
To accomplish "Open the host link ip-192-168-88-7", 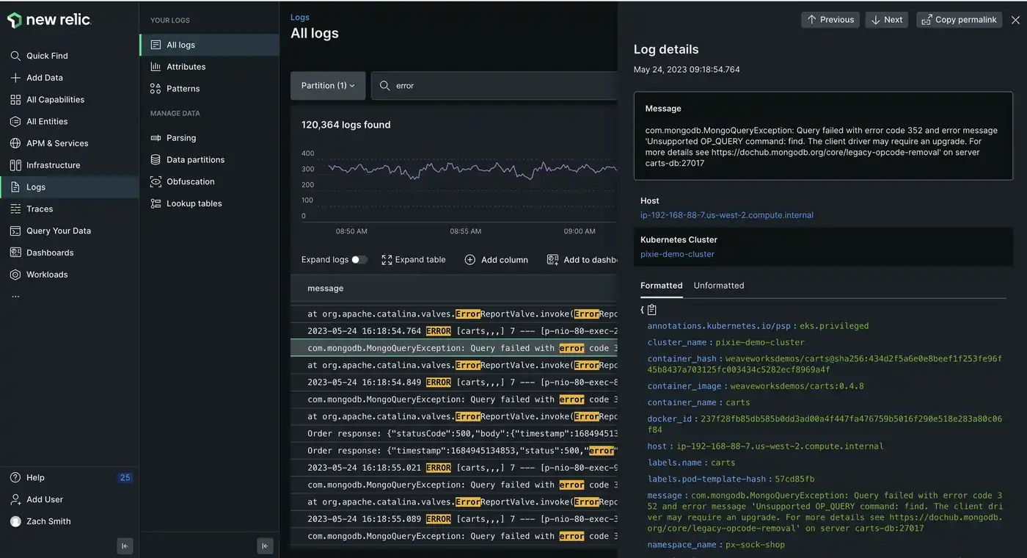I will tap(726, 215).
